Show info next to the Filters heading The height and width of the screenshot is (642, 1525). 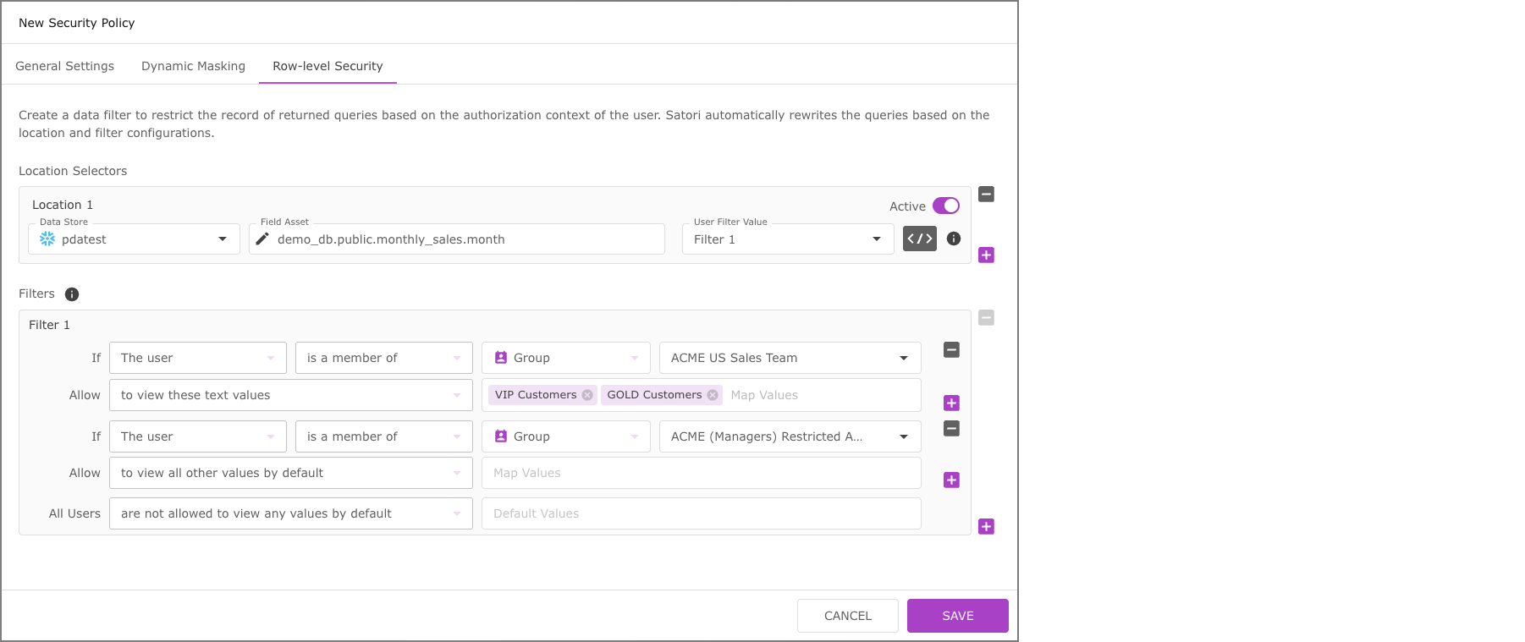click(x=72, y=294)
